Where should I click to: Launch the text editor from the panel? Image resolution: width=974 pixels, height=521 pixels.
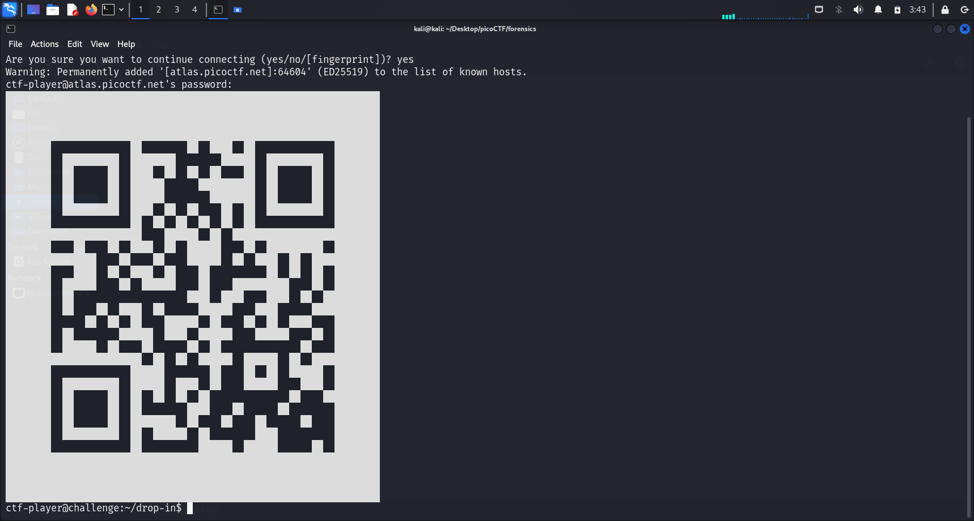coord(72,10)
